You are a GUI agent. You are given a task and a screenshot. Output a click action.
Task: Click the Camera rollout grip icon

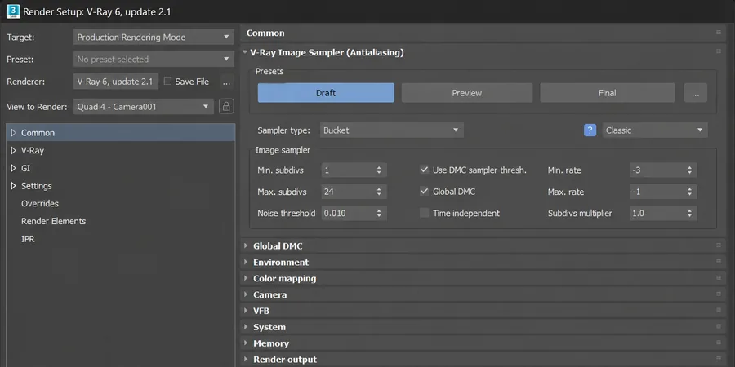point(718,294)
